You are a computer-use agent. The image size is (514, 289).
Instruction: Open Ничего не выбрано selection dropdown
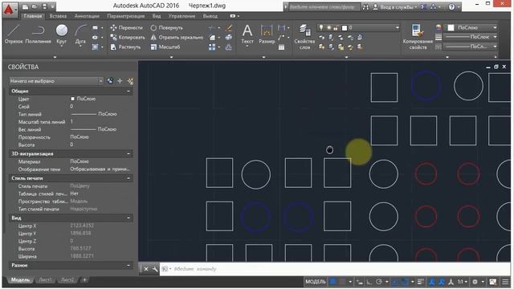56,80
